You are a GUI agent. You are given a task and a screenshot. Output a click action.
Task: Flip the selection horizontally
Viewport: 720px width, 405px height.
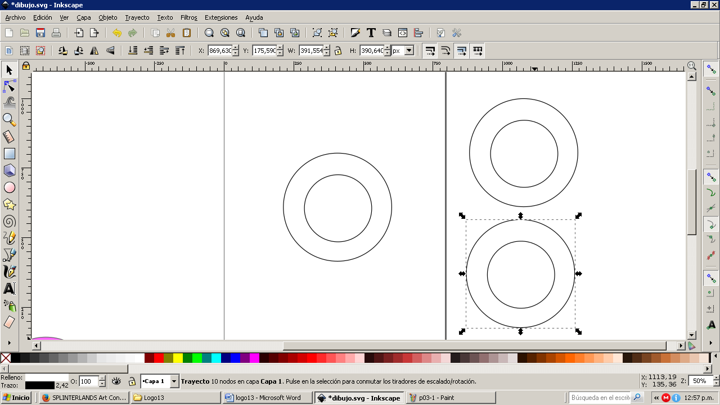[x=94, y=51]
